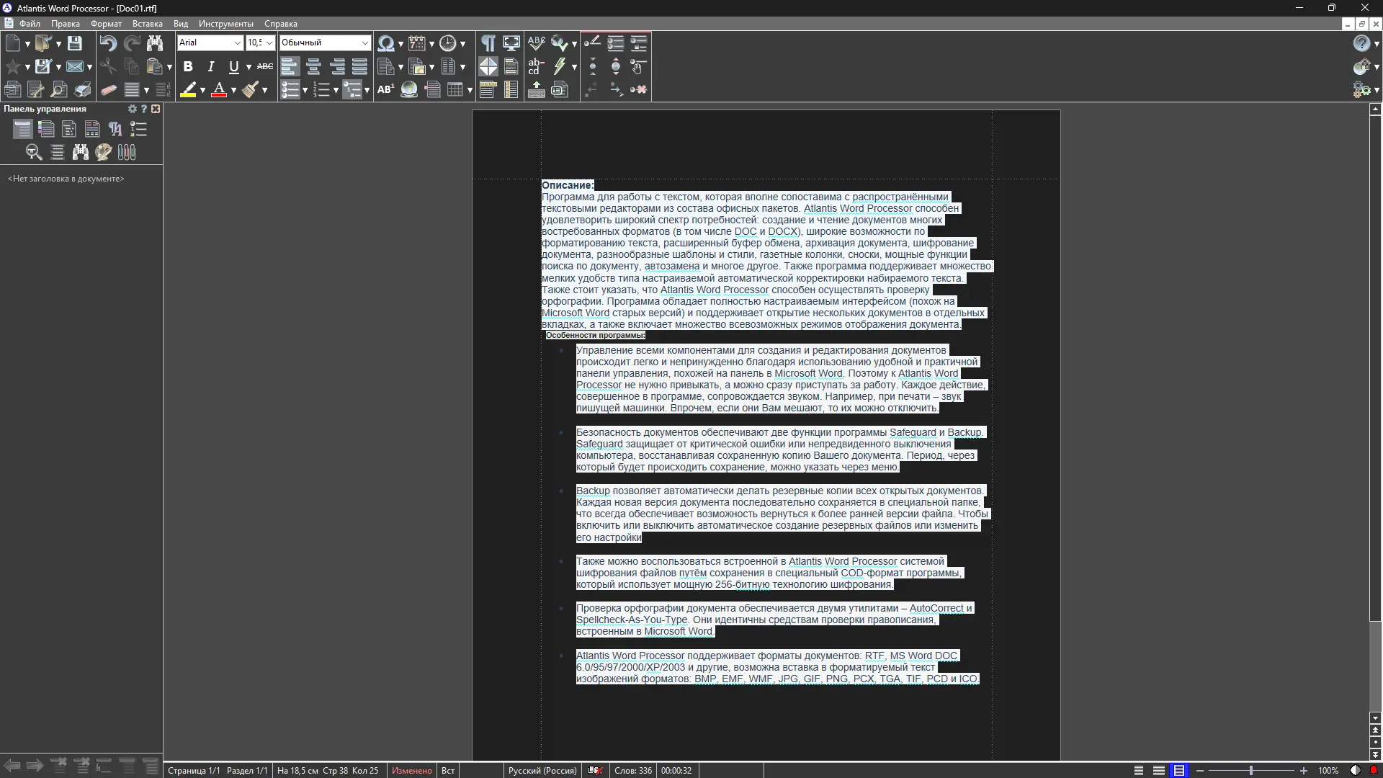Screen dimensions: 1383x778
Task: Click the Русский (Россия) language indicator
Action: click(x=542, y=770)
